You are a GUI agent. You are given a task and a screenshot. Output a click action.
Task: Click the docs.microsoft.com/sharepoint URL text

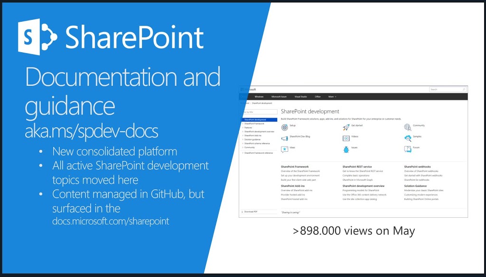click(111, 221)
